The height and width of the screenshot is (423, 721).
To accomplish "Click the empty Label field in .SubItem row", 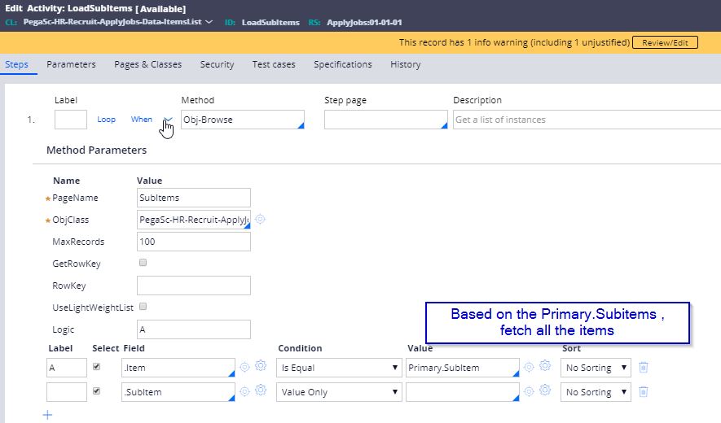I will point(67,392).
